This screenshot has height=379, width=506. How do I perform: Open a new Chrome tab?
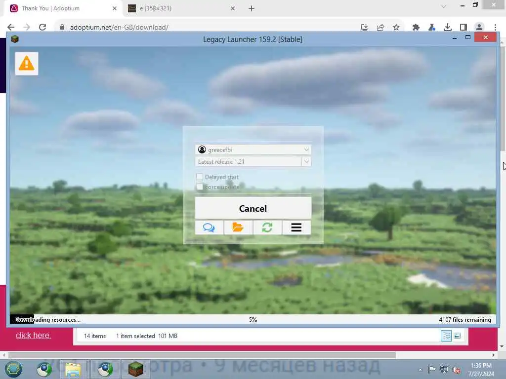(252, 8)
